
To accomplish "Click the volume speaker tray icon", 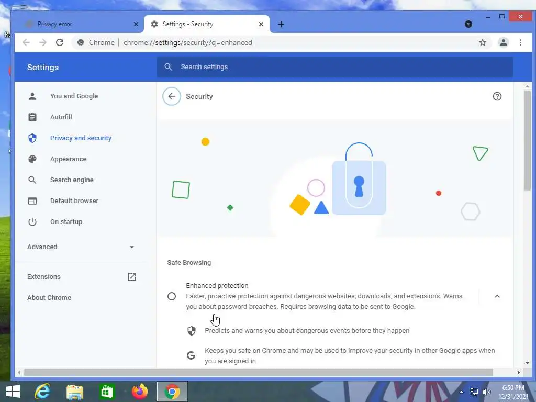I will coord(486,392).
